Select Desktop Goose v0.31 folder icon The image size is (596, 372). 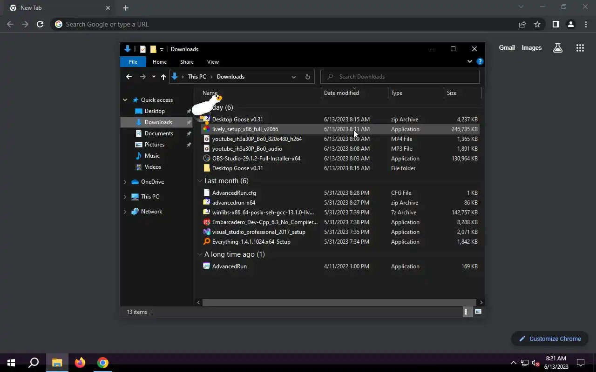(x=207, y=168)
